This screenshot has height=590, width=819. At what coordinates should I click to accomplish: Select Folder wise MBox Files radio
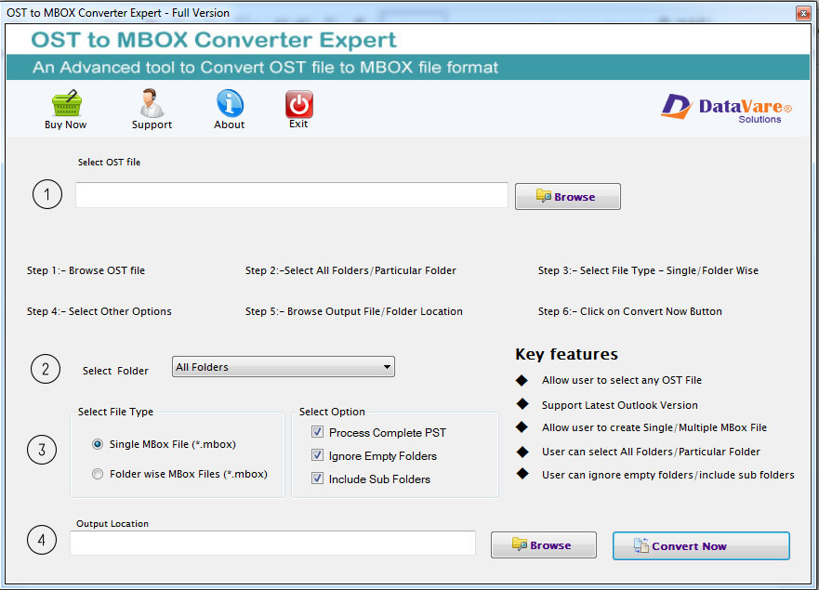(x=98, y=474)
